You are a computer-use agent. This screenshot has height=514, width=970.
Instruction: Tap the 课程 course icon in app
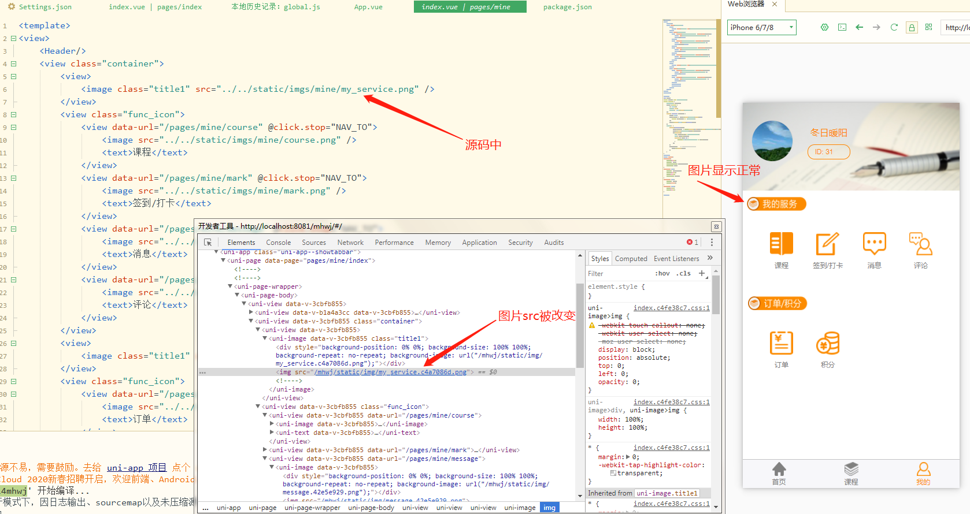click(x=781, y=244)
